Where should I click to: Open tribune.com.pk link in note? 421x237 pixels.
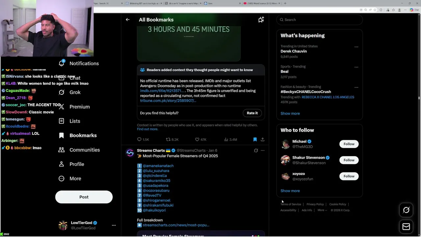pyautogui.click(x=168, y=101)
